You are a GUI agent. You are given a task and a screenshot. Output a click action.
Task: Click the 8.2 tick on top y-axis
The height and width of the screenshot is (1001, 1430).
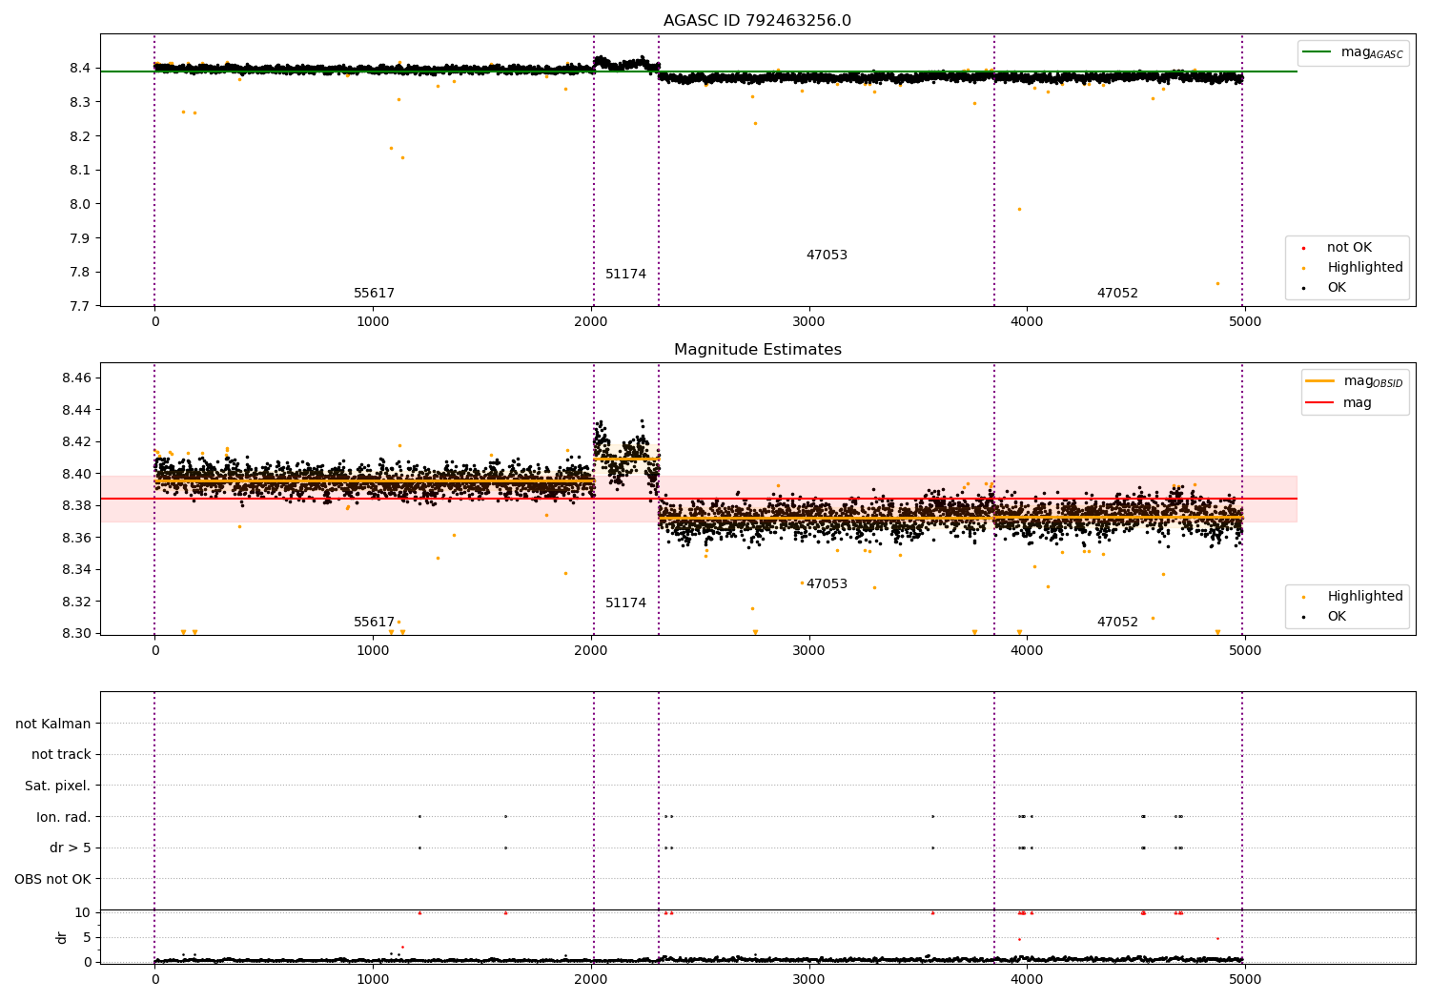coord(80,136)
